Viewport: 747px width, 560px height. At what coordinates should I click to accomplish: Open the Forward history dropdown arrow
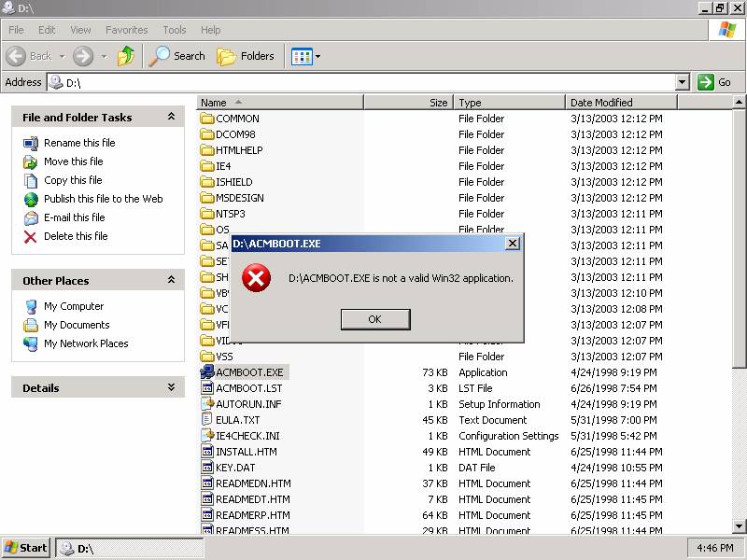104,56
